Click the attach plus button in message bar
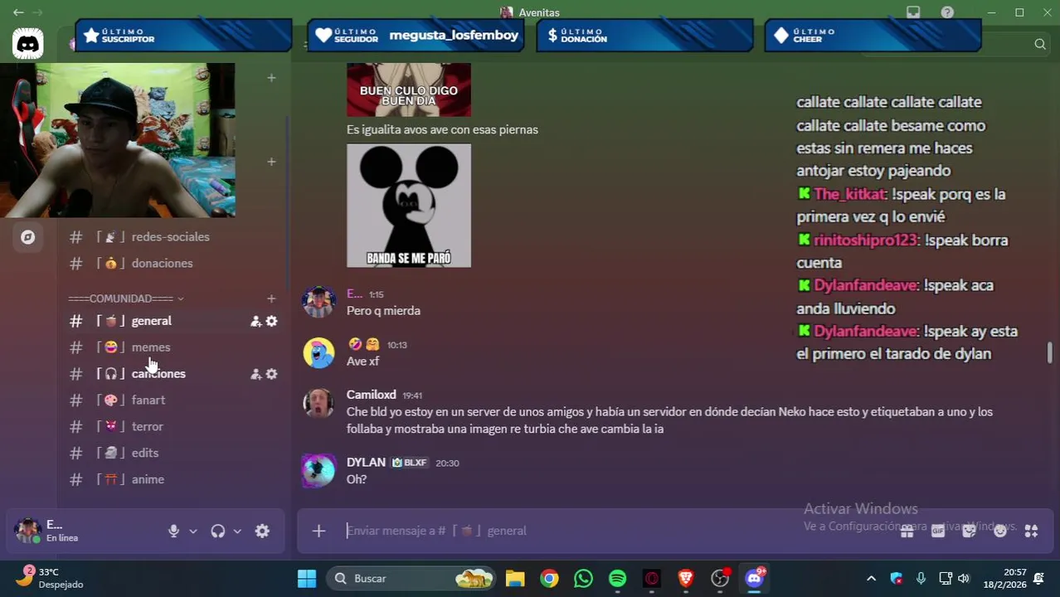 click(318, 531)
